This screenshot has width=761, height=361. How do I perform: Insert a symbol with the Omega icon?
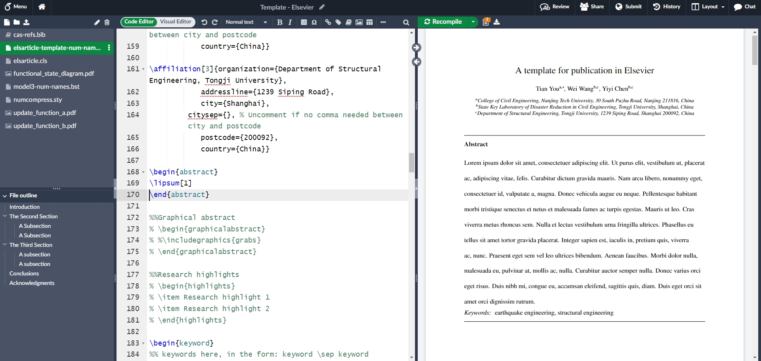point(314,22)
